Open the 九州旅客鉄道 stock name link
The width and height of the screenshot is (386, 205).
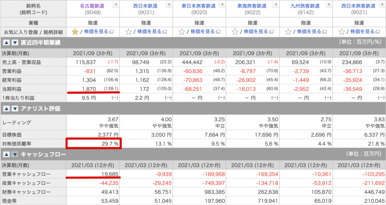305,6
